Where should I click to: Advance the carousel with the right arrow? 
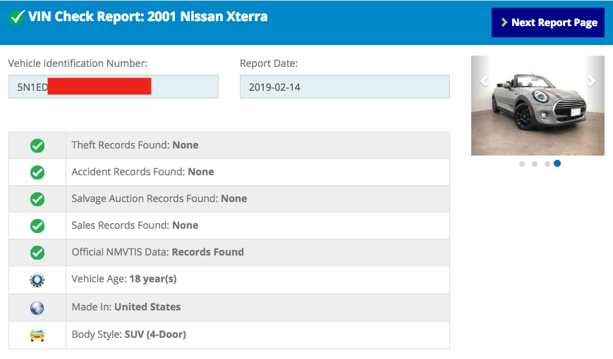pyautogui.click(x=592, y=81)
